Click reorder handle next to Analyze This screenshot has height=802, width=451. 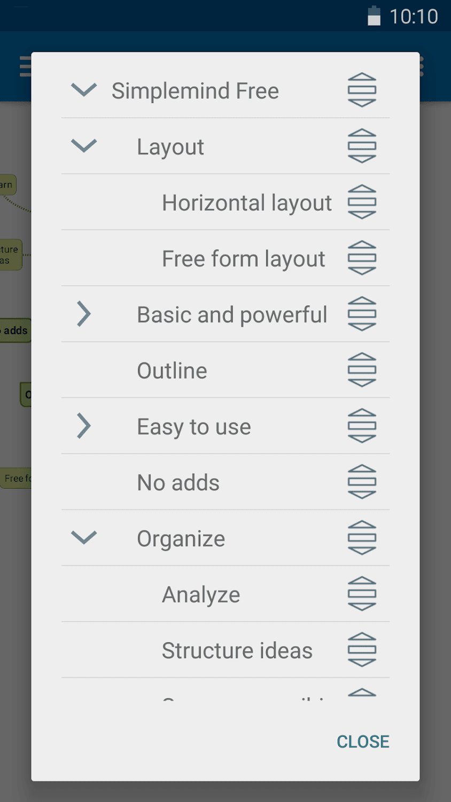tap(362, 594)
